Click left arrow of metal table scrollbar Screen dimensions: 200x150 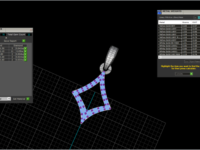[160, 57]
